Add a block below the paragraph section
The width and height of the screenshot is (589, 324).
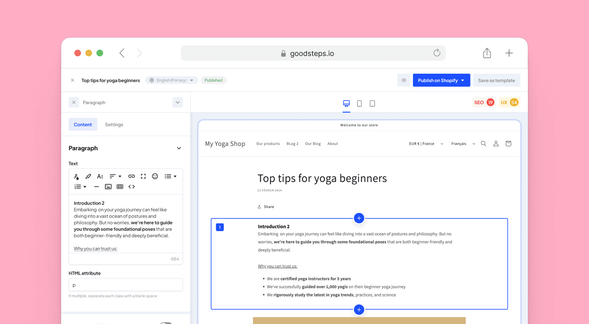(x=359, y=310)
